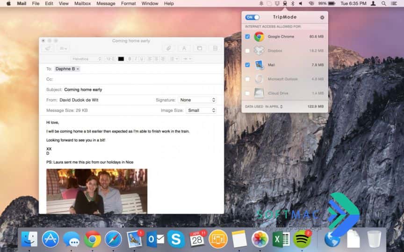
Task: Open Photos from the Dock
Action: 260,239
